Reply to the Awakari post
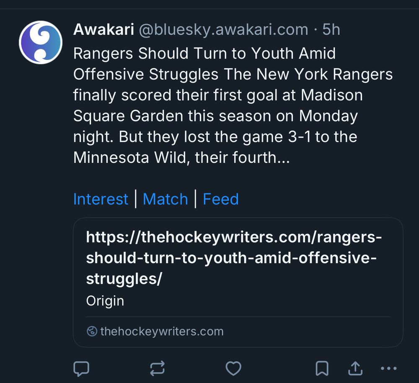 (81, 368)
